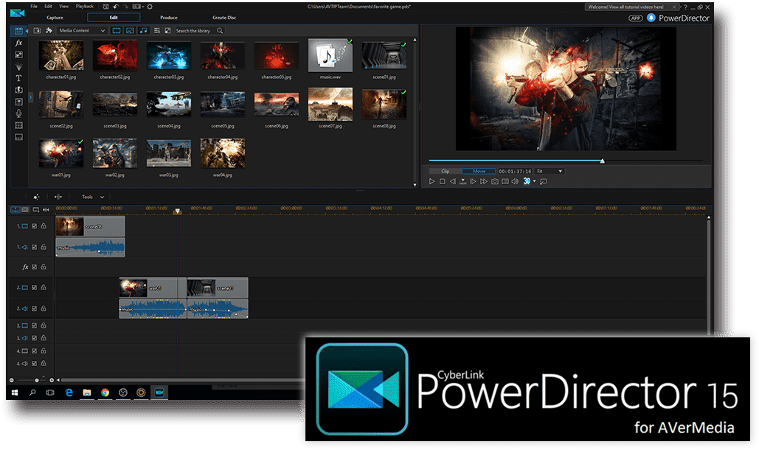This screenshot has height=450, width=759.
Task: Click the Movie preview mode button
Action: click(479, 171)
